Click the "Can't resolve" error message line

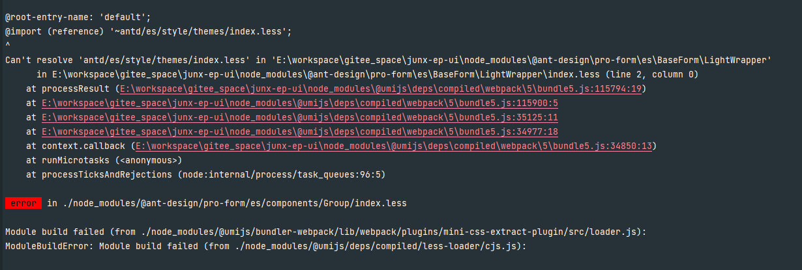point(388,60)
